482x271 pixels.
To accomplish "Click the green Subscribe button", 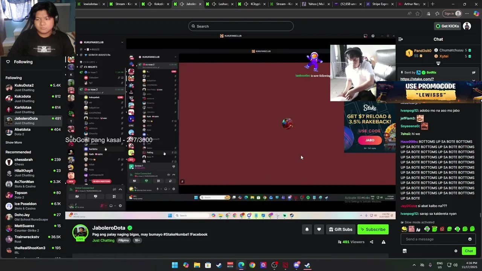I will point(373,229).
